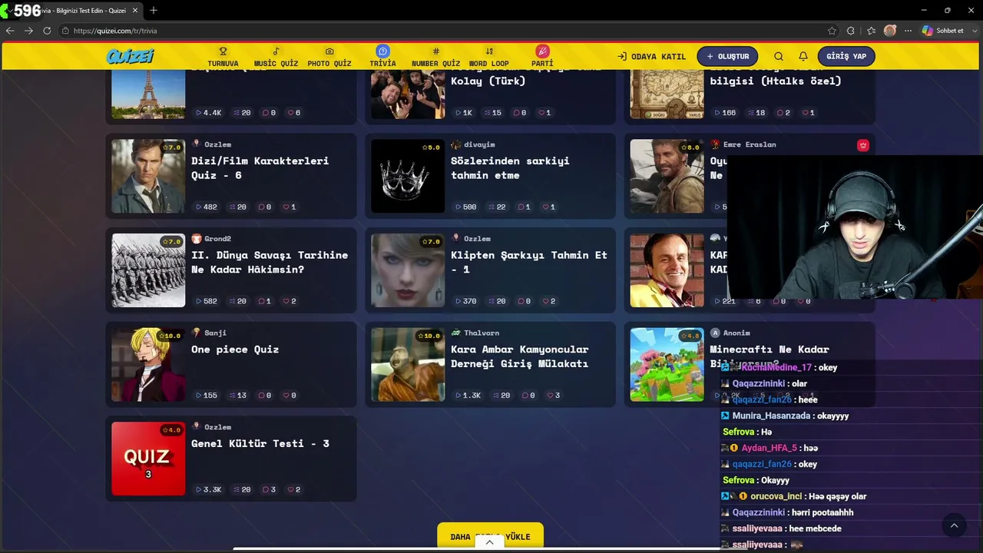Screen dimensions: 983x553
Task: Open Genel Kültür Testi - 3
Action: point(260,443)
